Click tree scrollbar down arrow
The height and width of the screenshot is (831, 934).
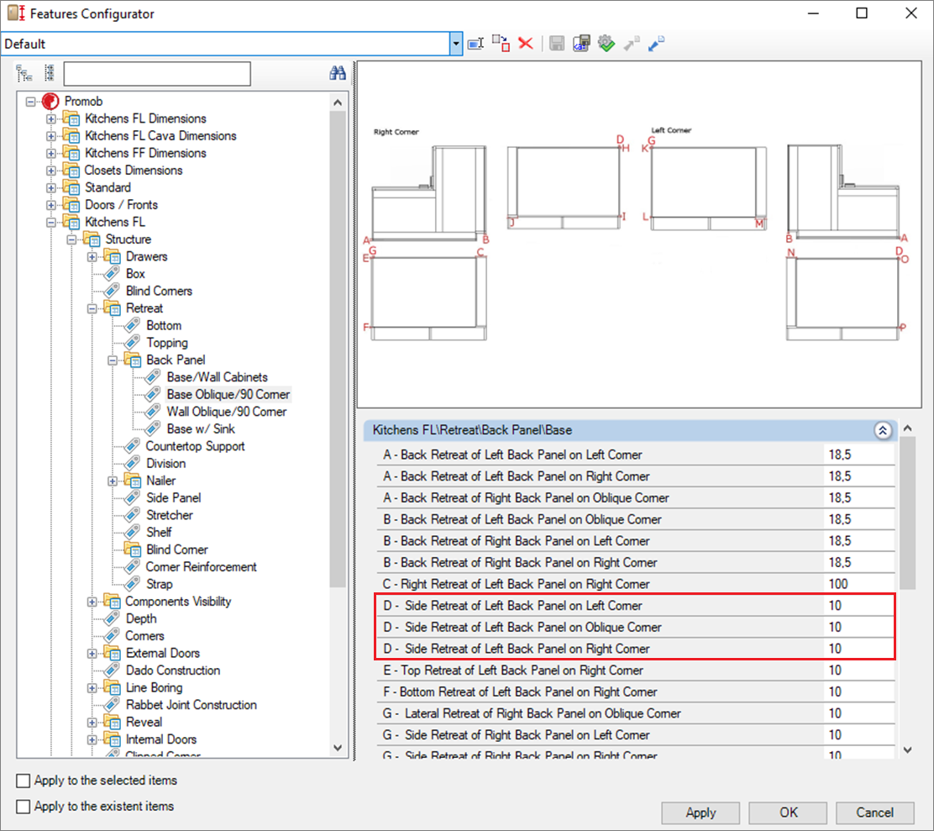coord(338,748)
